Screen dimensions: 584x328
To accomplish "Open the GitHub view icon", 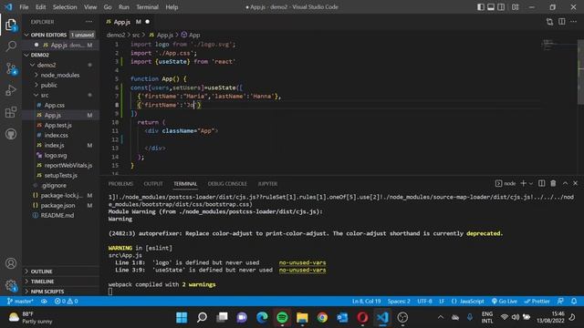I will [11, 134].
